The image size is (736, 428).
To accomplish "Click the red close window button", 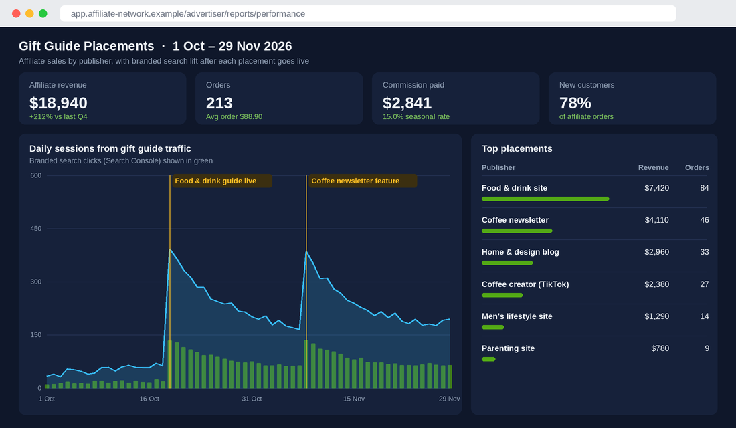I will [x=16, y=13].
